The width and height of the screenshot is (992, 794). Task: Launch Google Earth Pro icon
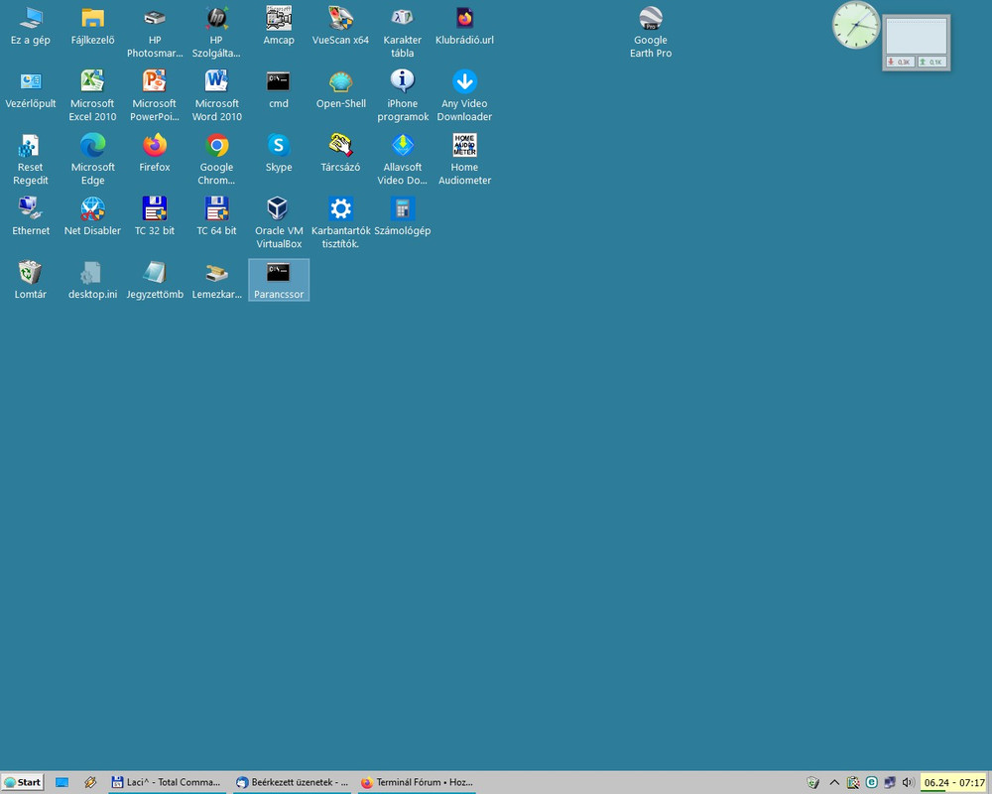pyautogui.click(x=651, y=33)
